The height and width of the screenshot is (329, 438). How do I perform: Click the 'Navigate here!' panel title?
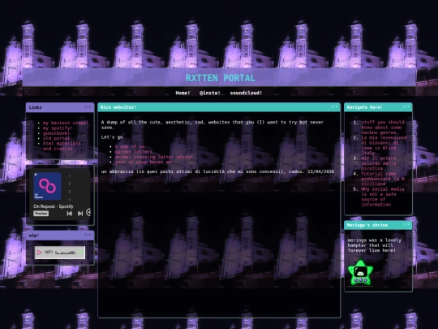click(364, 107)
